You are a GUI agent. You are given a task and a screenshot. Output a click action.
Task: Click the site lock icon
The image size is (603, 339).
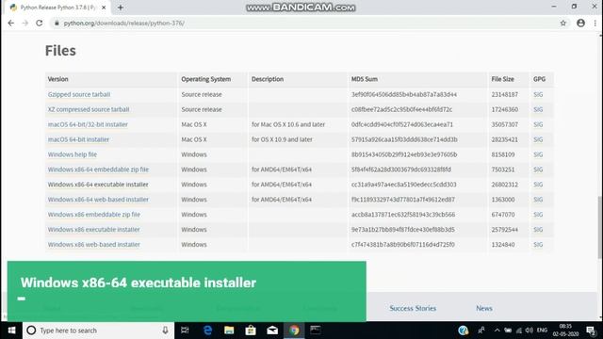pyautogui.click(x=57, y=23)
